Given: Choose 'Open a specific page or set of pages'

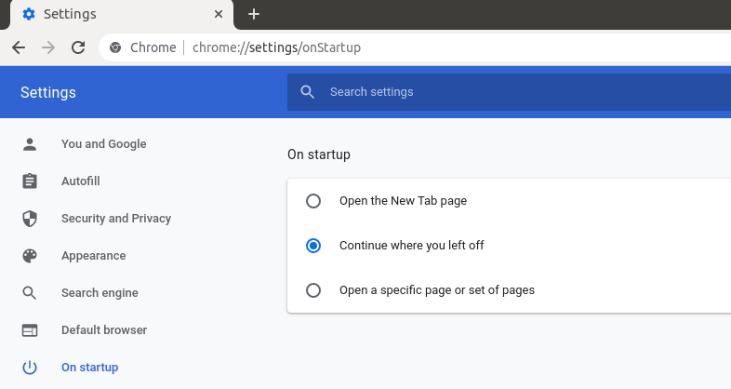Looking at the screenshot, I should (x=313, y=290).
